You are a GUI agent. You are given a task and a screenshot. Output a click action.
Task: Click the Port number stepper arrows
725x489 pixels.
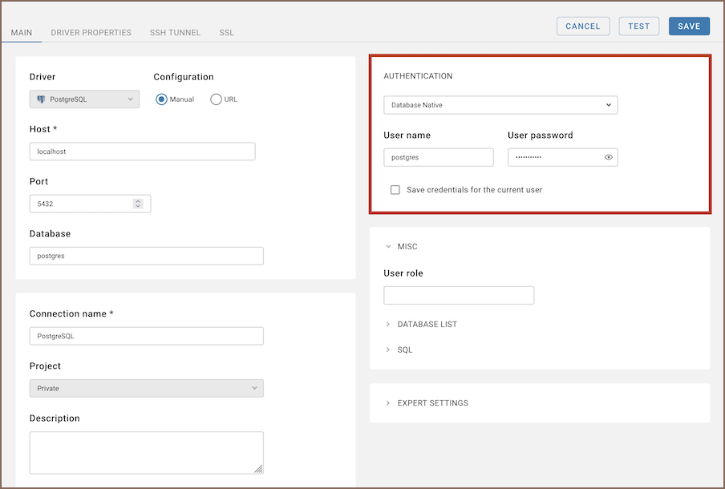(138, 204)
